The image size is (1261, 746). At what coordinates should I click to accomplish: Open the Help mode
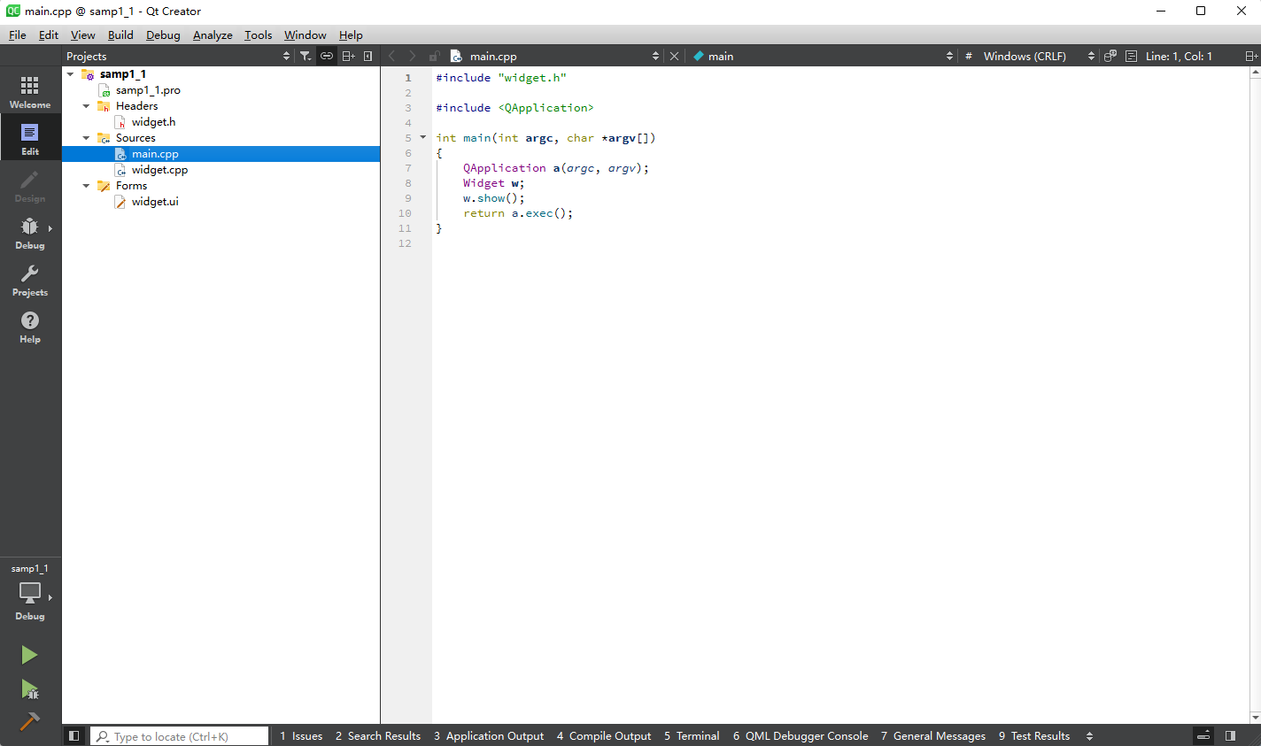tap(30, 327)
